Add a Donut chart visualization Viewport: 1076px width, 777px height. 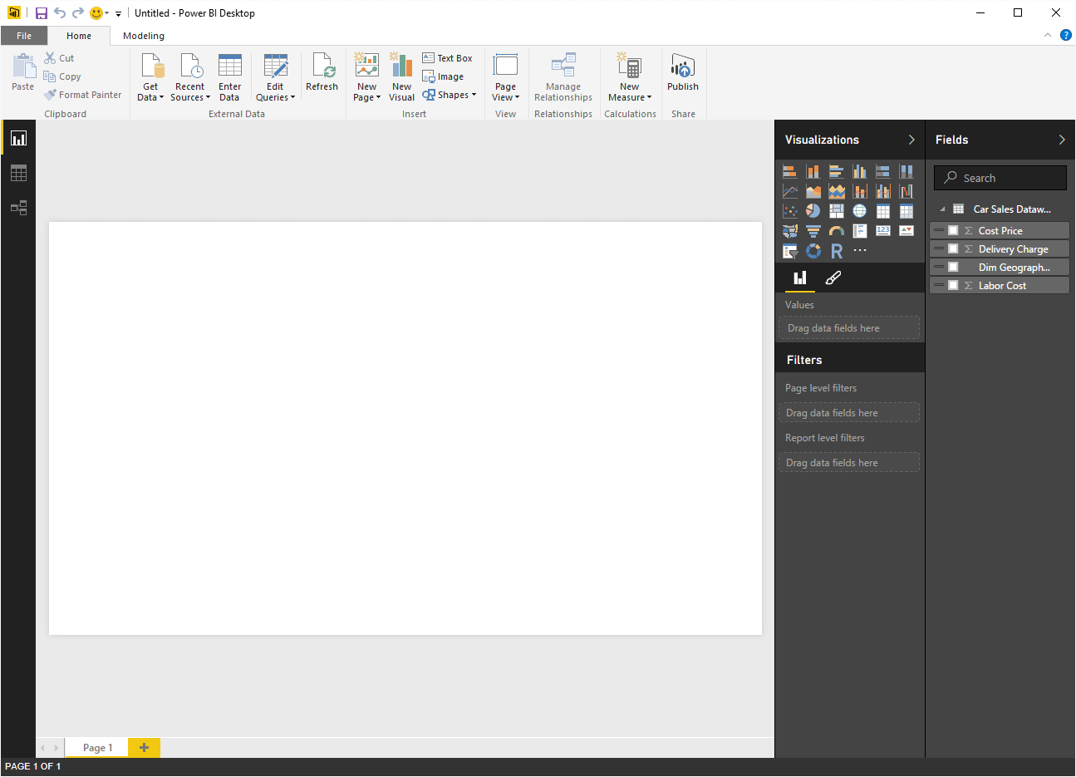click(813, 251)
